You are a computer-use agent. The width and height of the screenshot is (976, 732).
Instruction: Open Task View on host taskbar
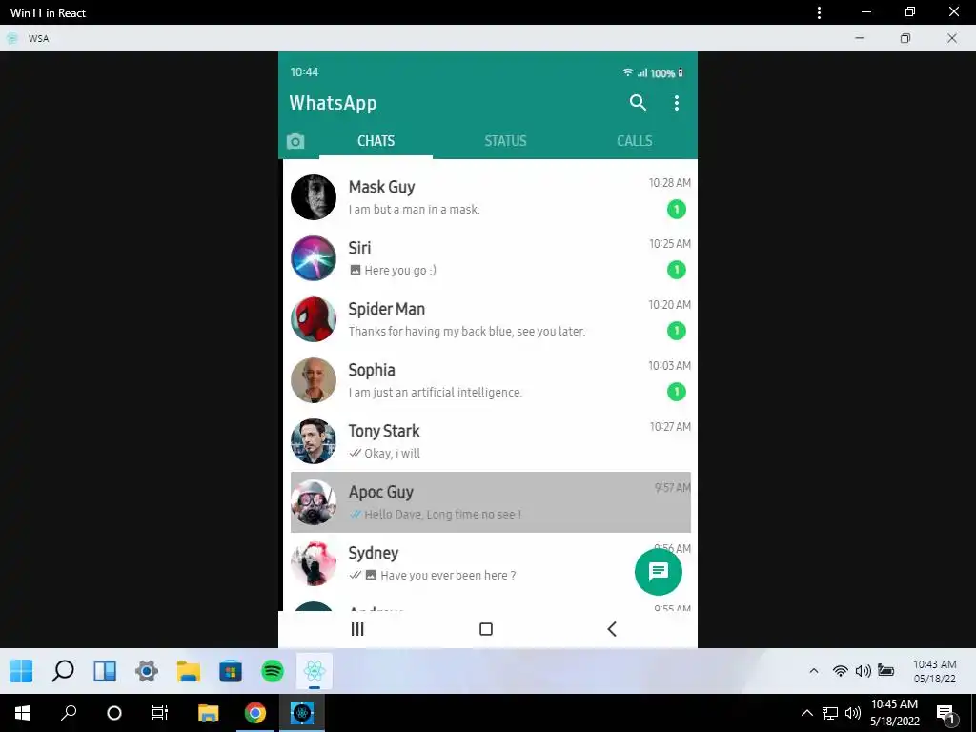160,713
